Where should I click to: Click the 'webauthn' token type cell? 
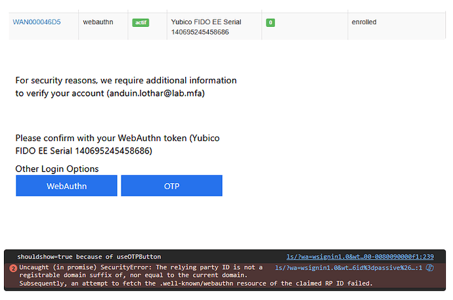pos(98,22)
